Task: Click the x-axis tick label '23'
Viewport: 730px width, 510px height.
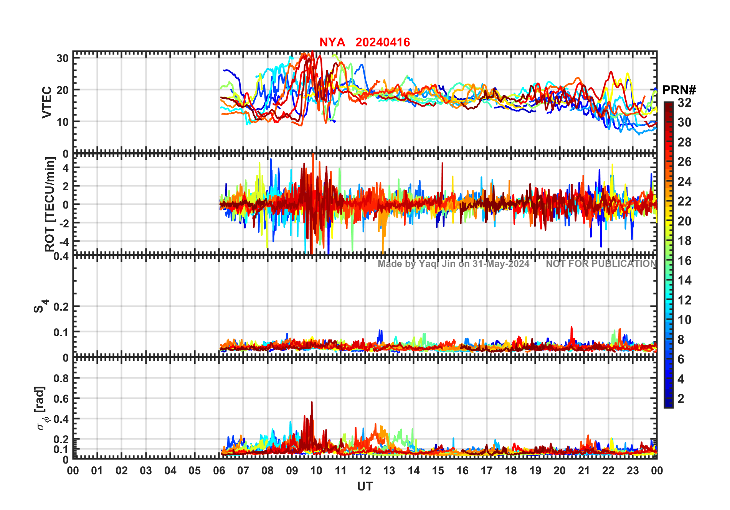Action: click(633, 471)
